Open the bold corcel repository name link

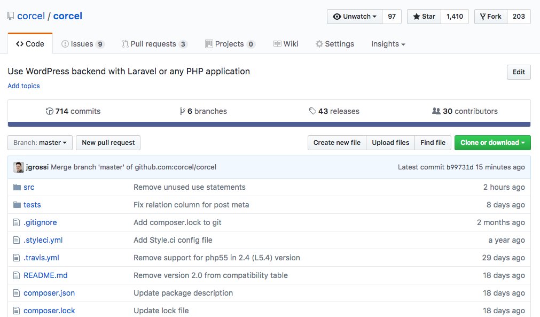point(67,16)
